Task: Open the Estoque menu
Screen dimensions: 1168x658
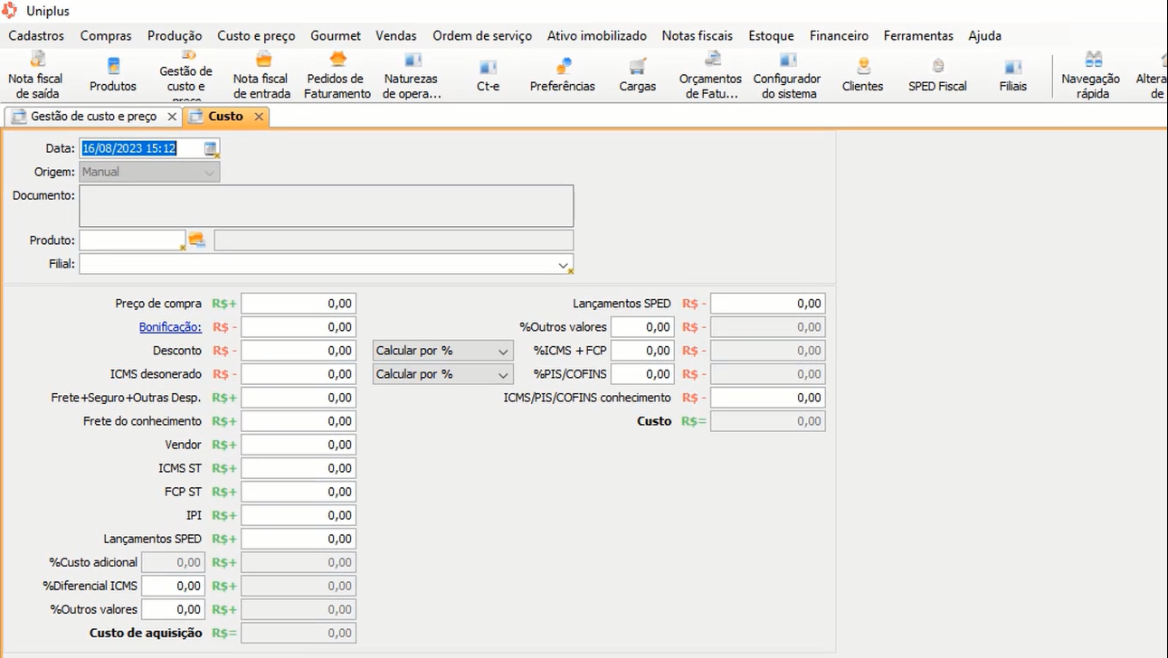Action: (x=771, y=36)
